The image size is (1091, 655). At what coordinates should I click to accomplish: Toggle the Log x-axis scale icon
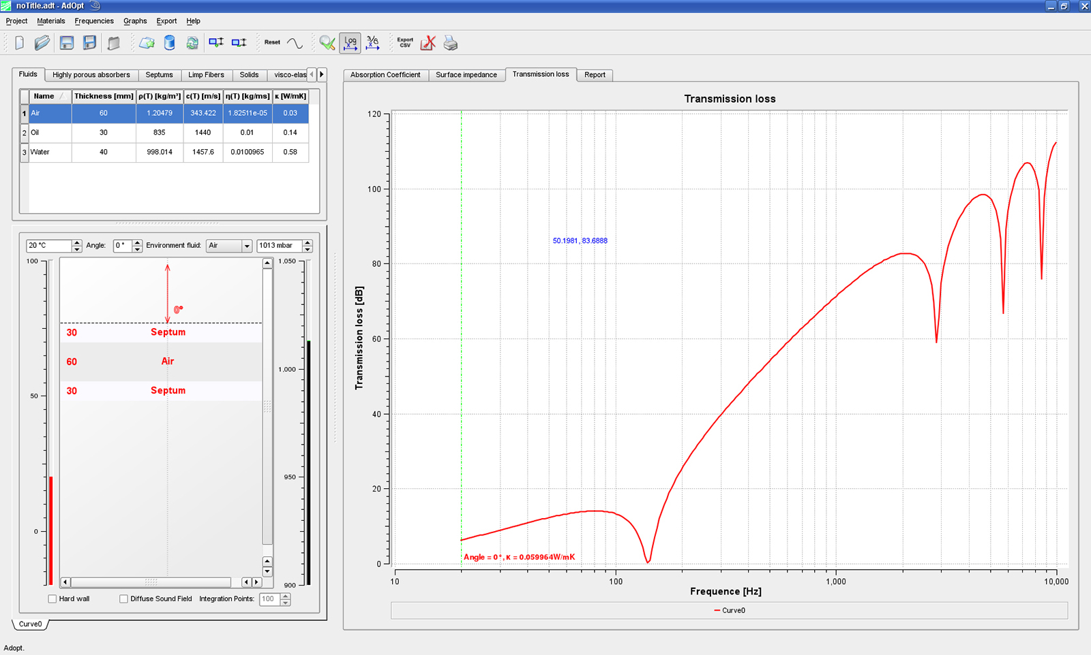(x=350, y=43)
